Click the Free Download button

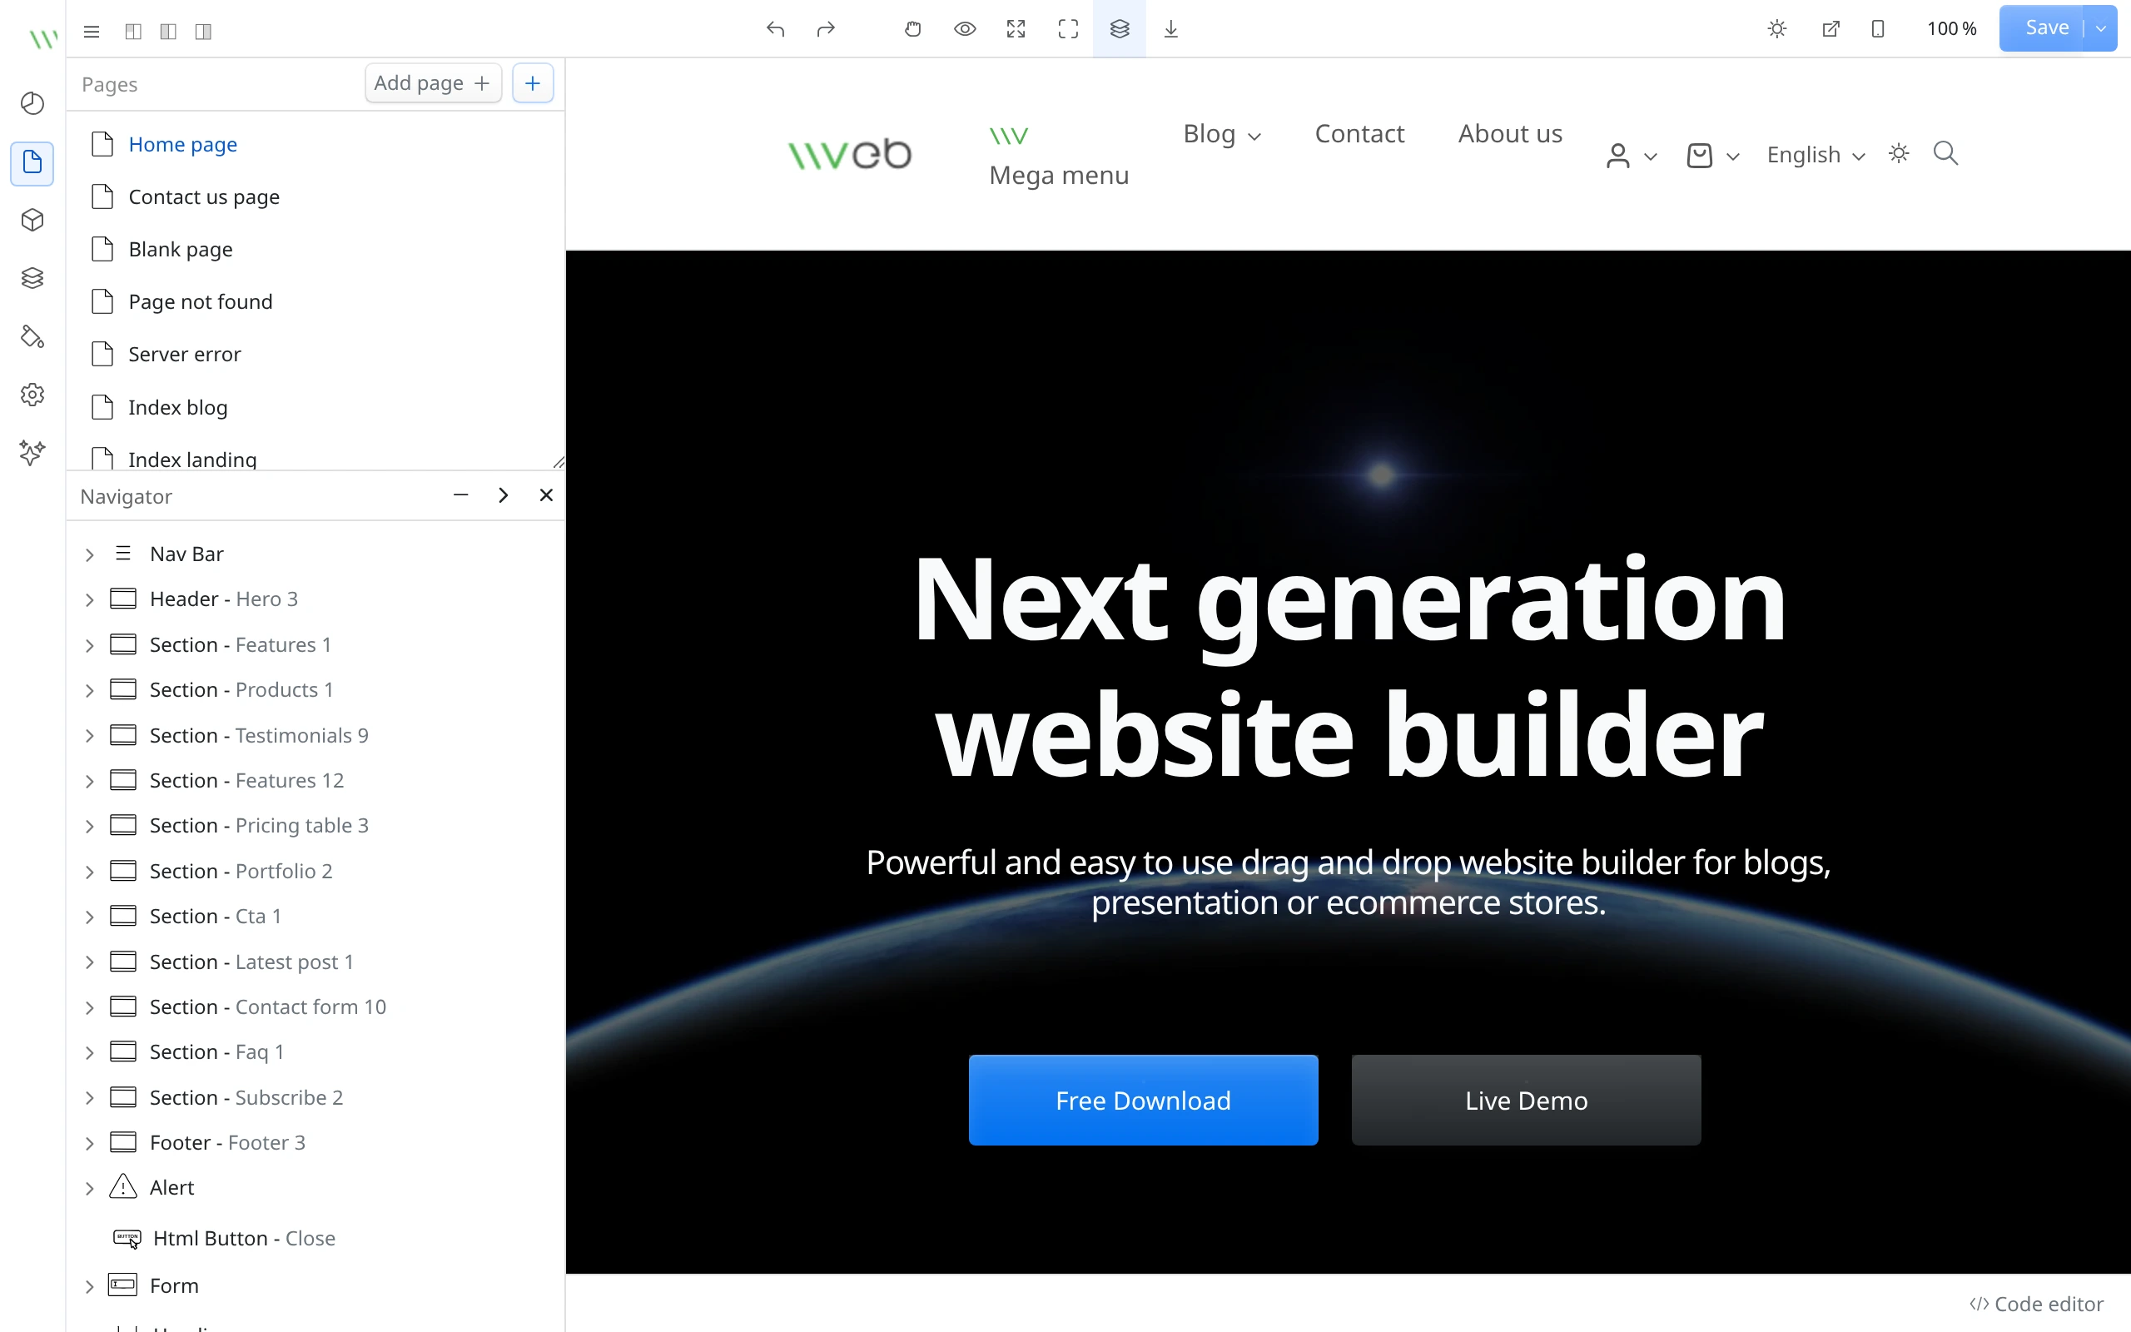(1143, 1101)
